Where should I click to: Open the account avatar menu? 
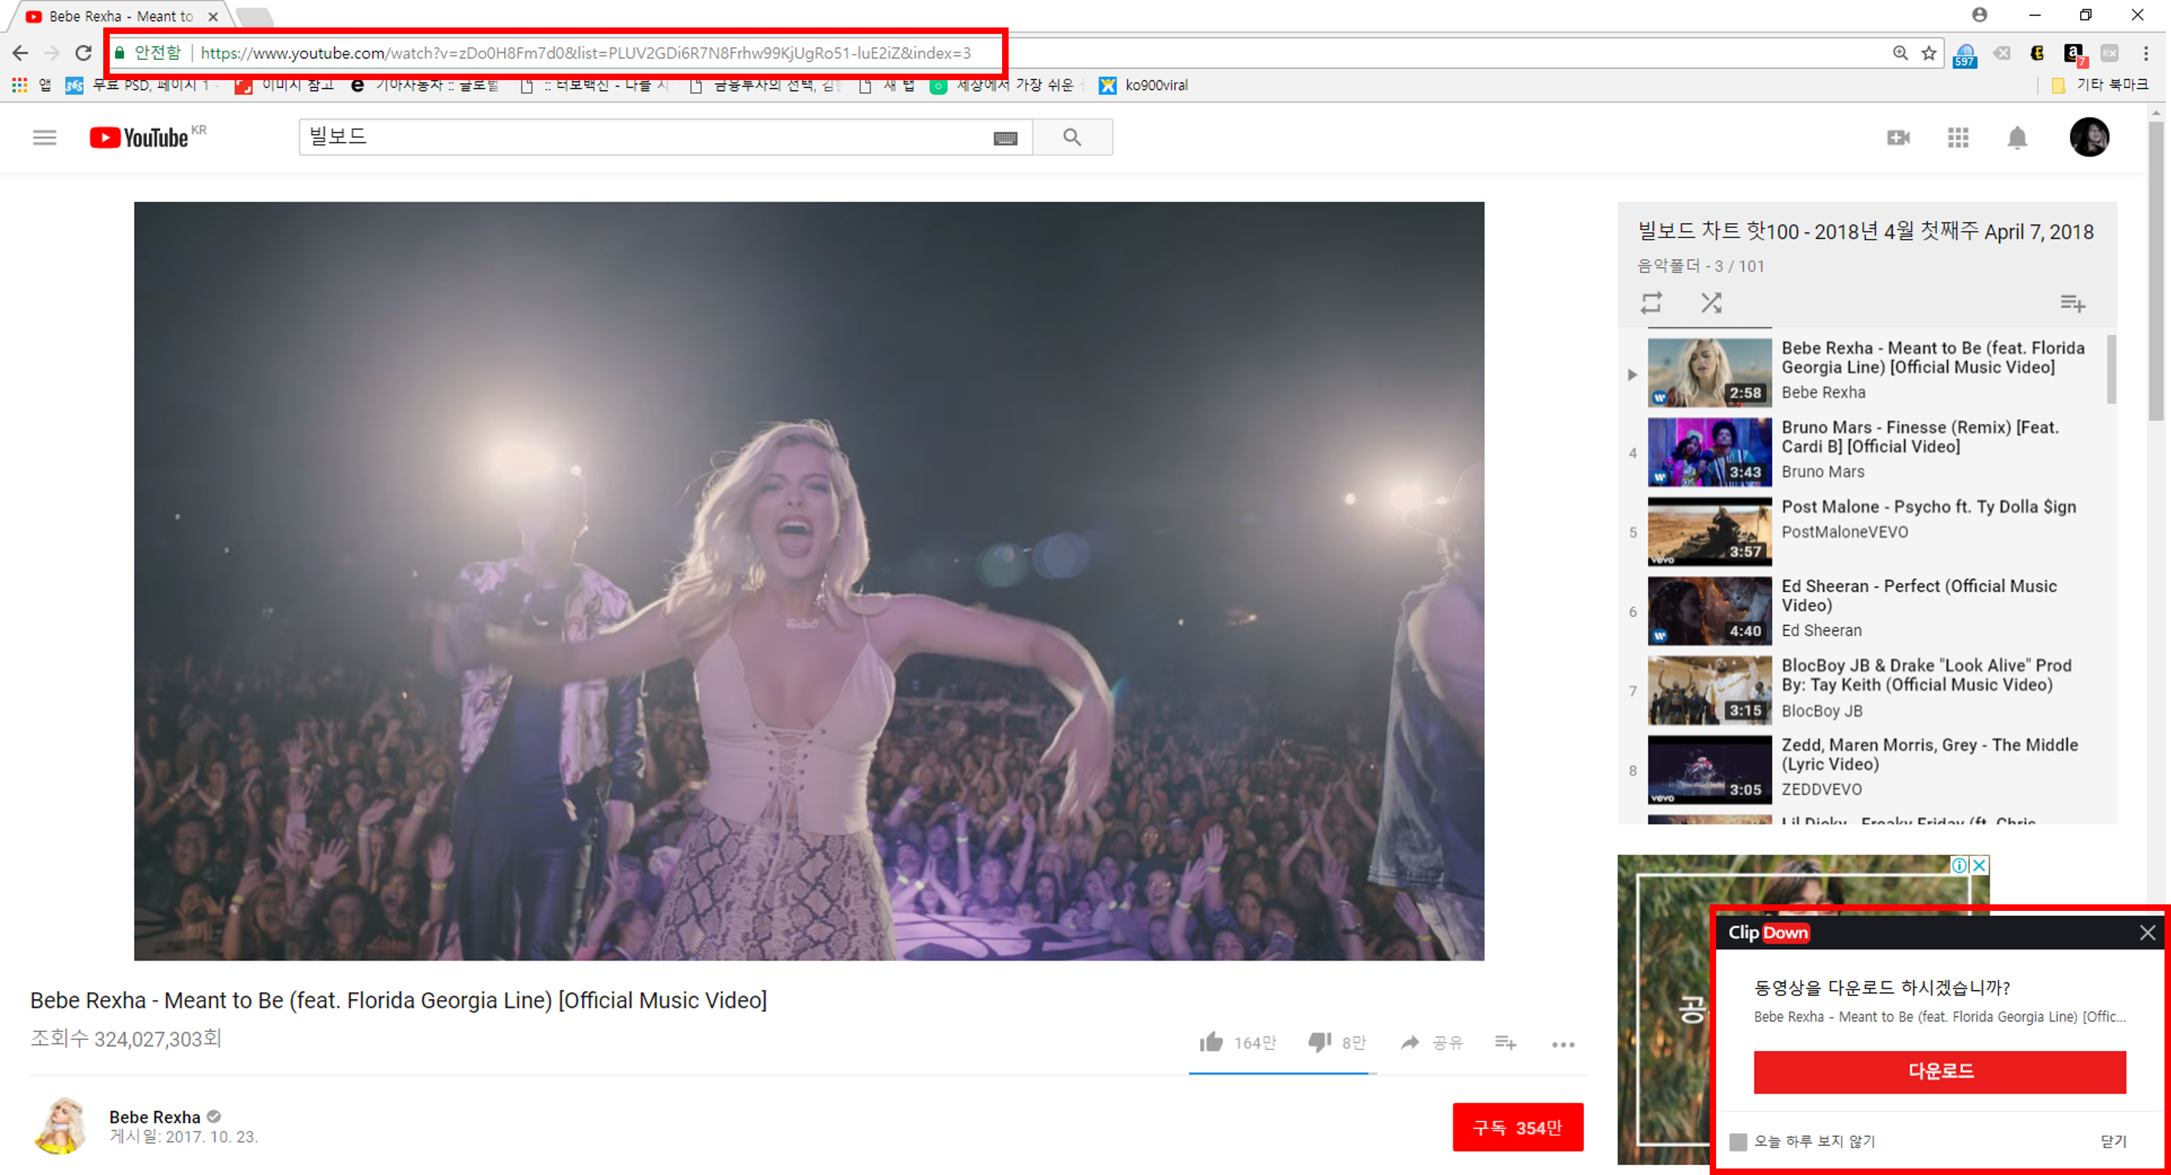click(2089, 137)
